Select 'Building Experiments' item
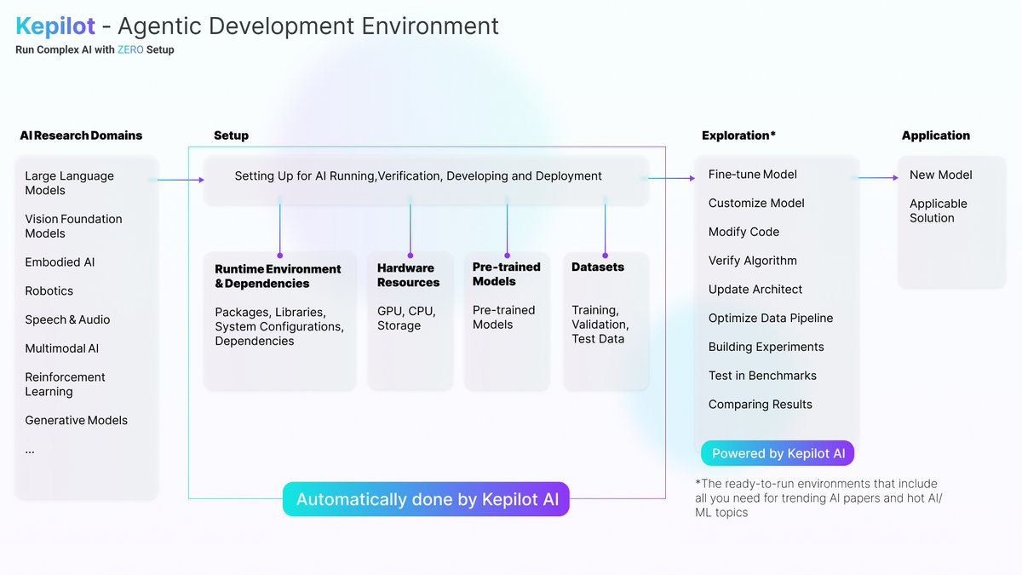Image resolution: width=1022 pixels, height=575 pixels. 766,347
